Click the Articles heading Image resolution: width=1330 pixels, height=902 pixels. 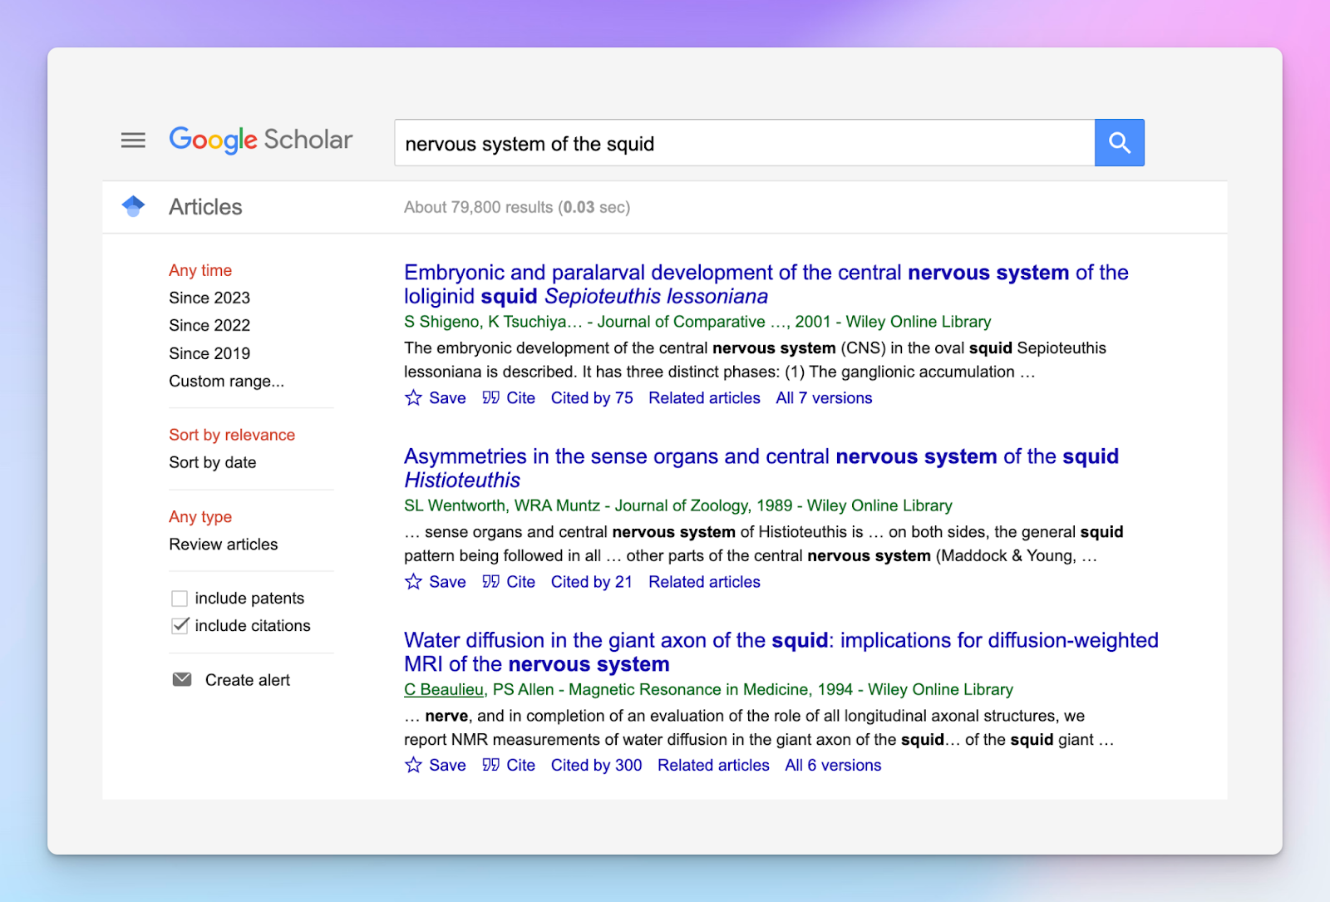click(205, 207)
